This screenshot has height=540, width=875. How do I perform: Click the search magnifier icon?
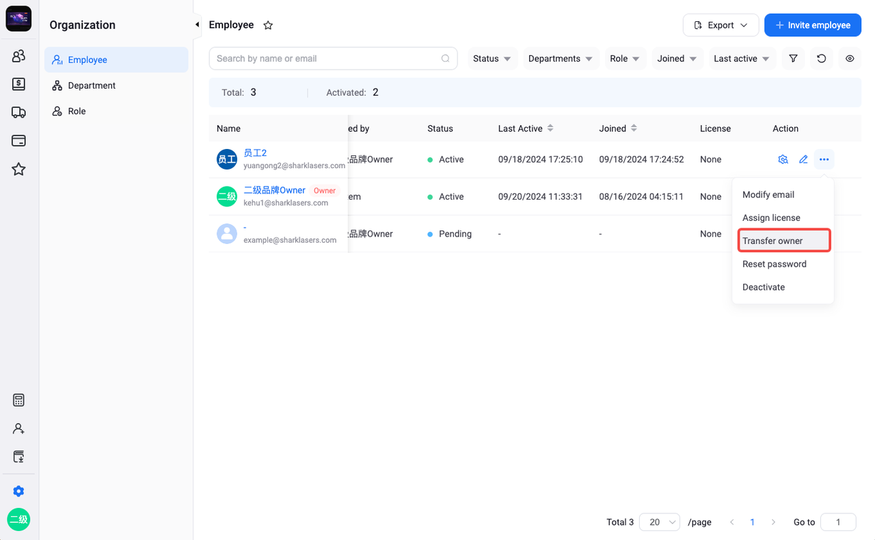446,59
